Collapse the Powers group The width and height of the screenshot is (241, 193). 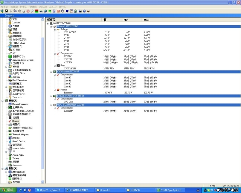[x=55, y=90]
